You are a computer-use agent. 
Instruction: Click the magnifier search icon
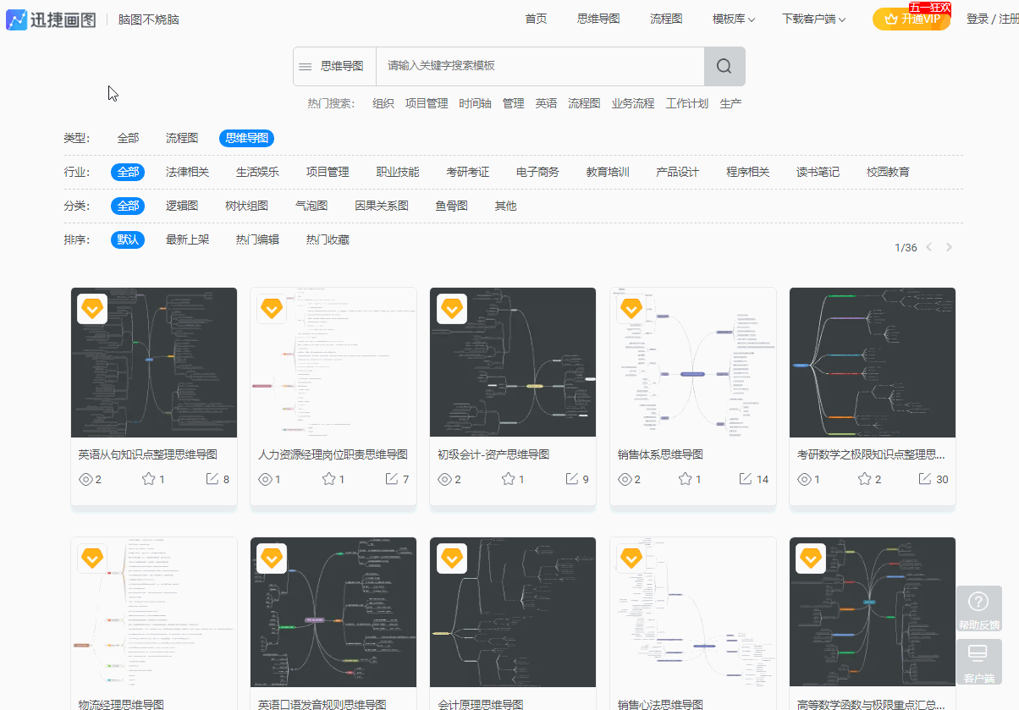point(724,65)
